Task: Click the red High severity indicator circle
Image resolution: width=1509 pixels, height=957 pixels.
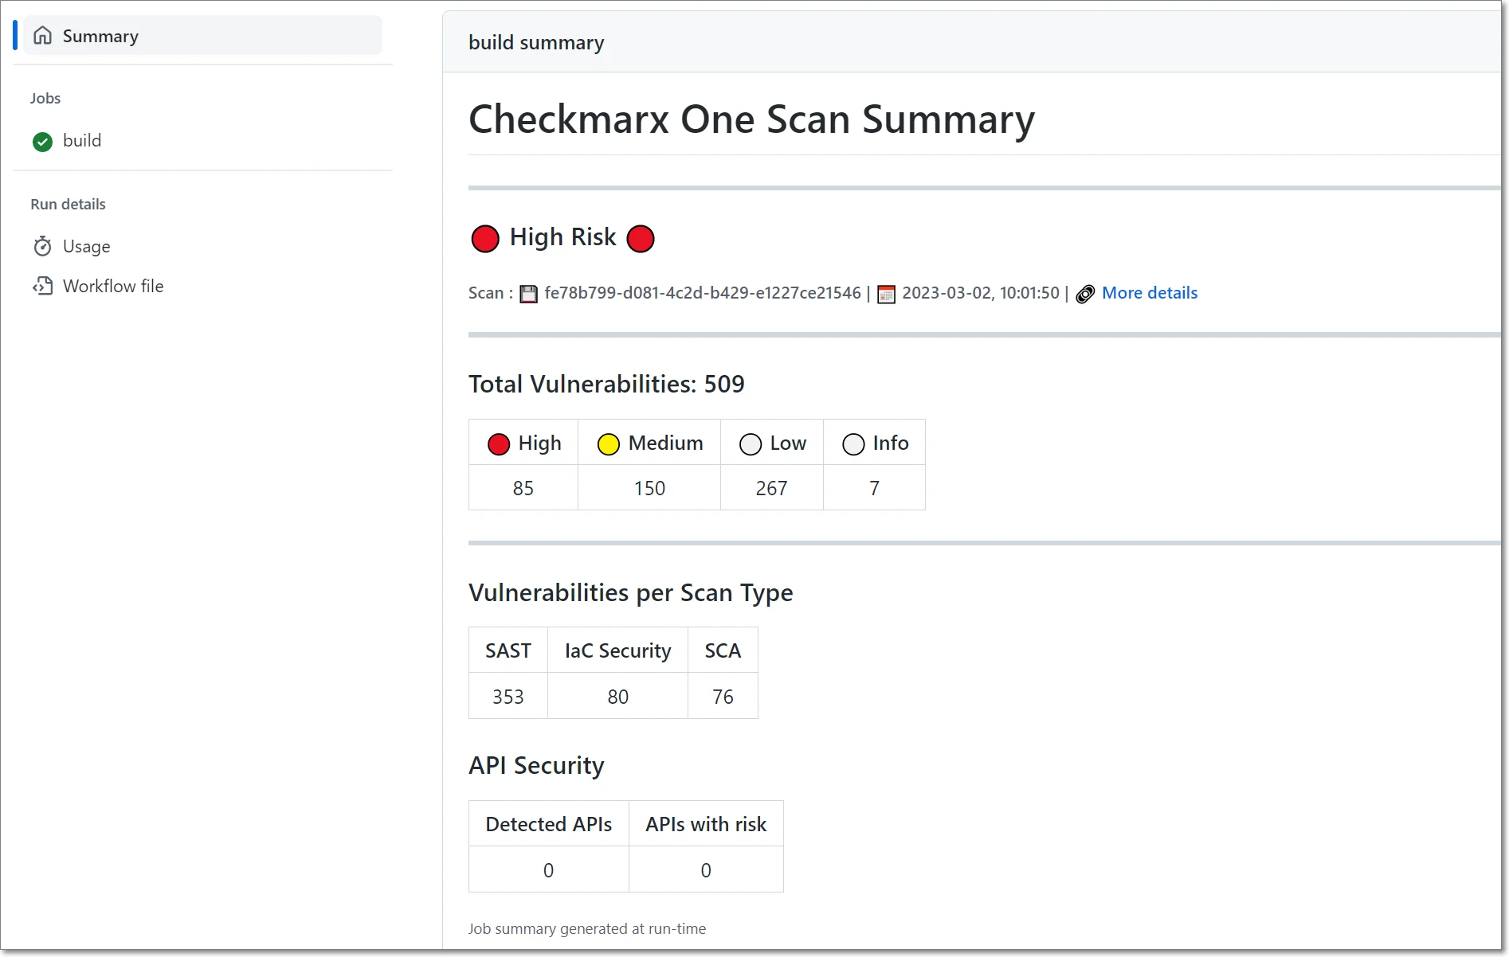Action: 499,443
